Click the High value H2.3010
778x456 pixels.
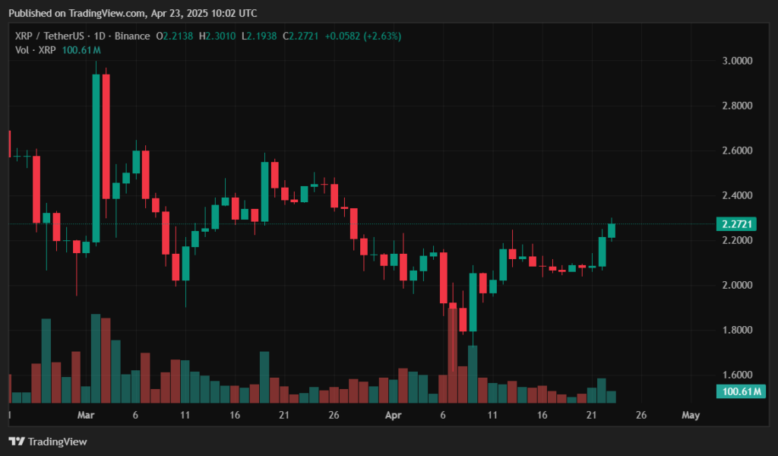(x=217, y=36)
